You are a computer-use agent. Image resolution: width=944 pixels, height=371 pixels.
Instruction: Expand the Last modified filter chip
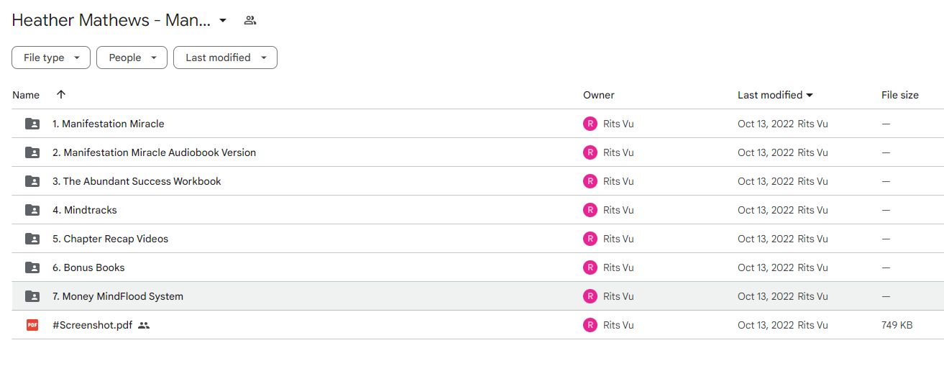(x=225, y=58)
